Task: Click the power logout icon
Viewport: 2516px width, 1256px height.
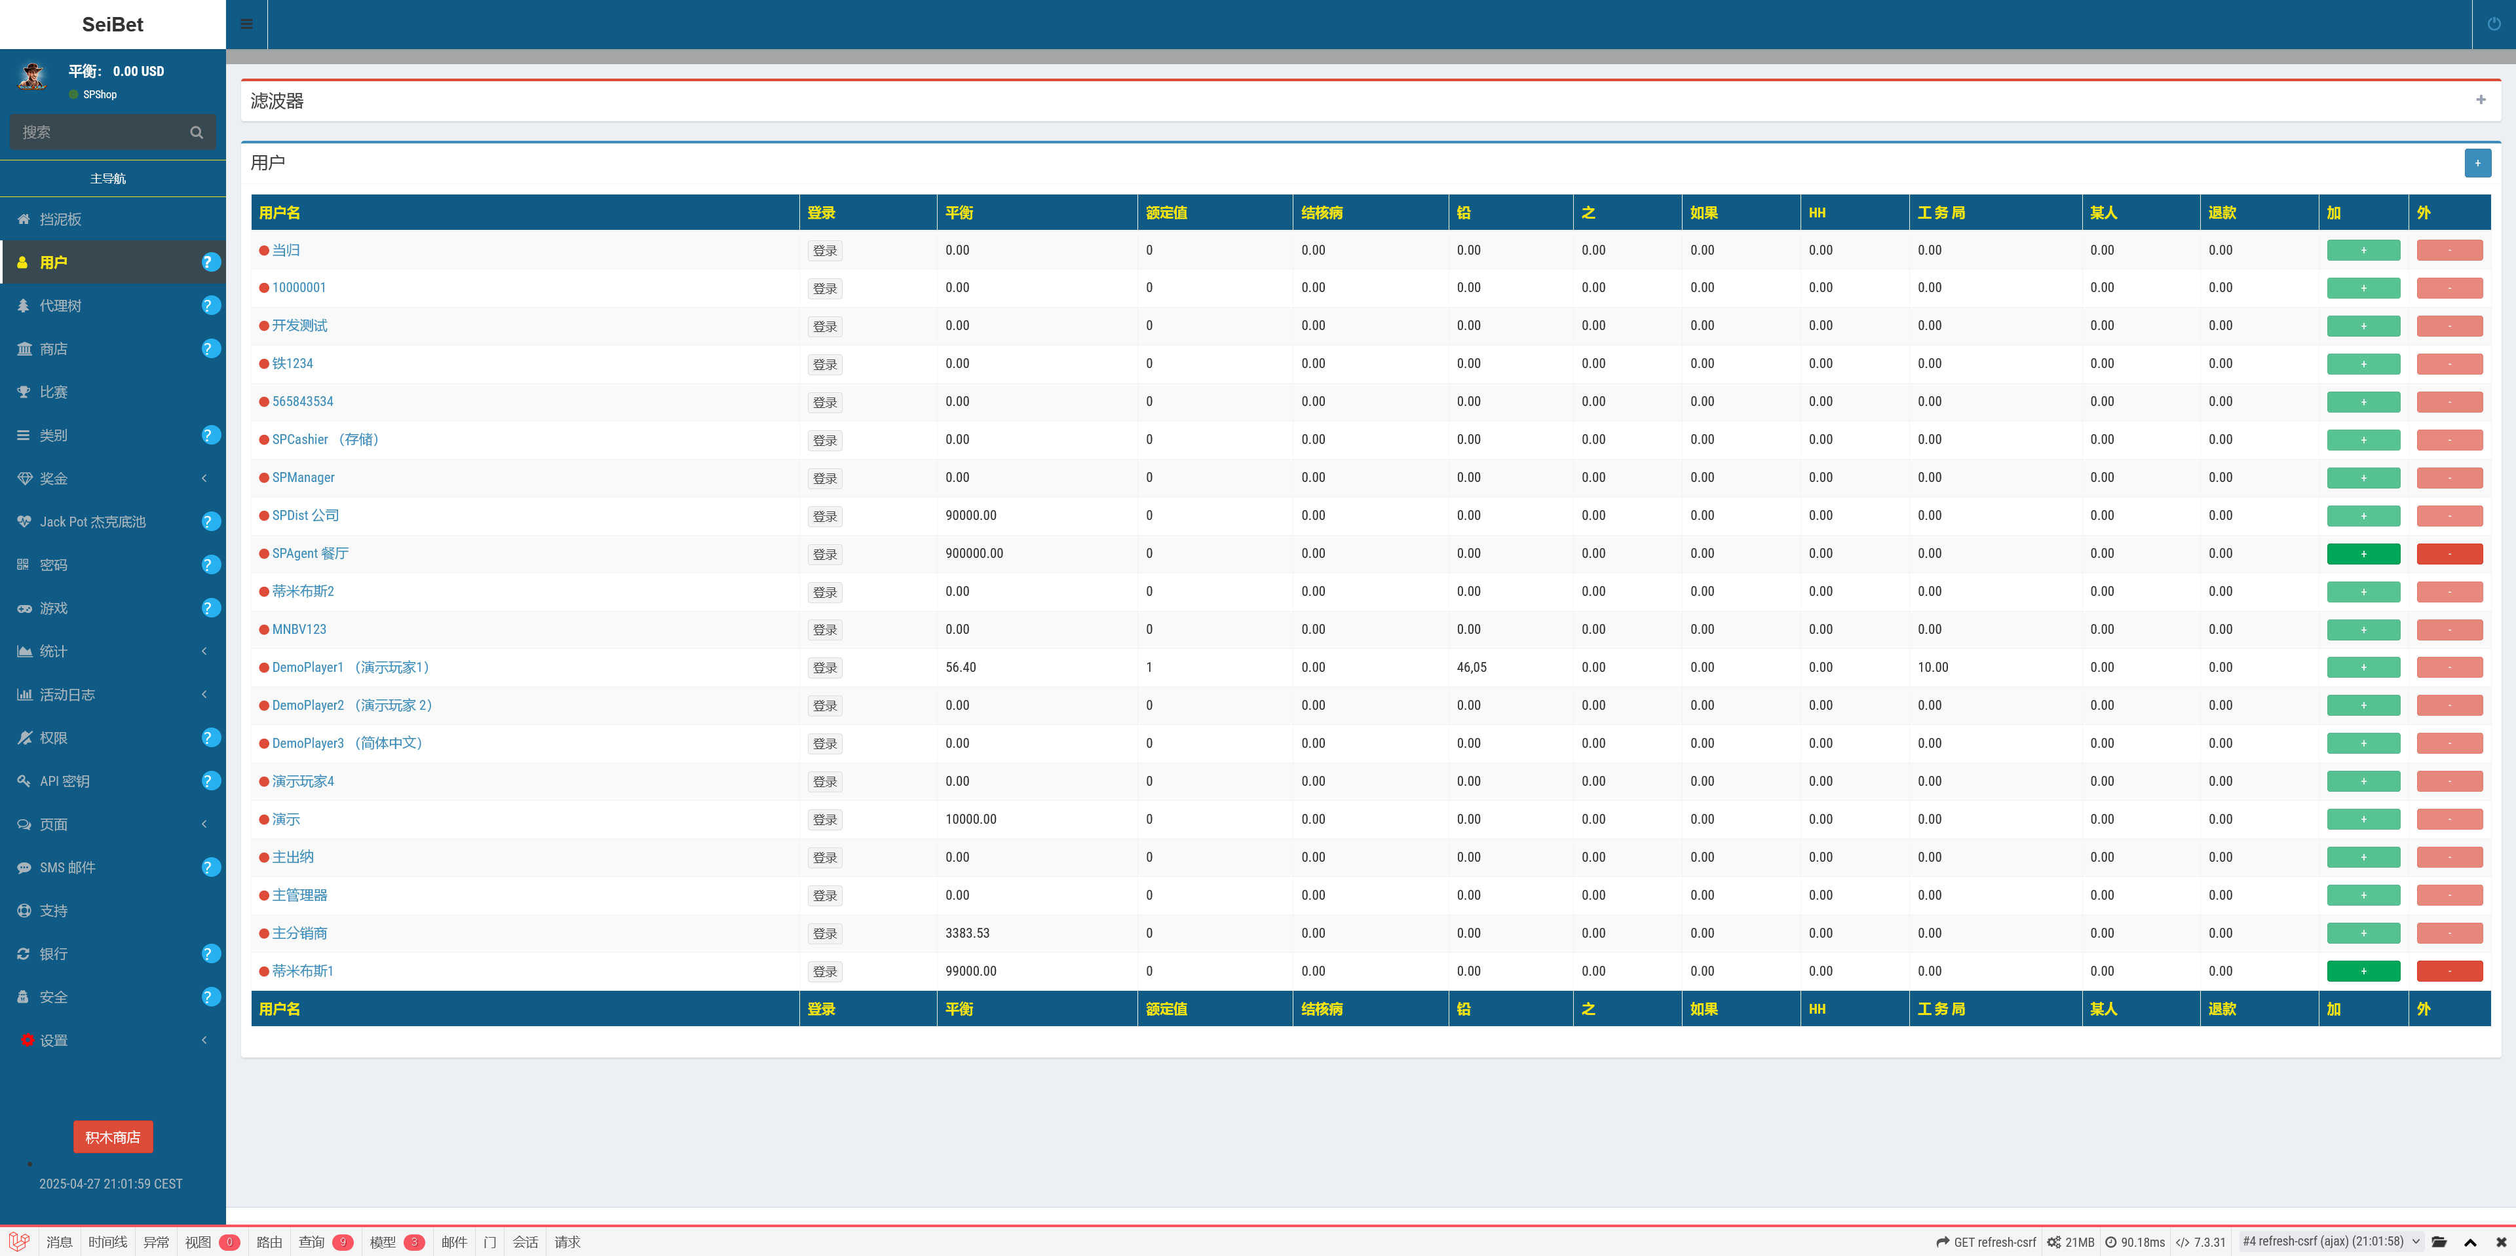Action: click(2494, 24)
